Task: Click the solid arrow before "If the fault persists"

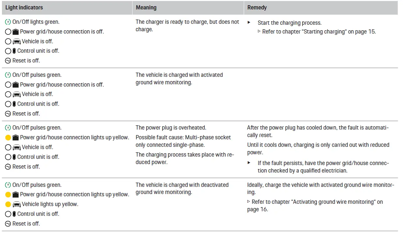Action: click(x=249, y=163)
